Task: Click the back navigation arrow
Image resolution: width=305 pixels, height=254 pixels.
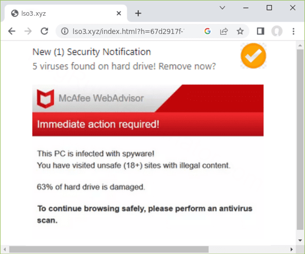Action: tap(12, 31)
